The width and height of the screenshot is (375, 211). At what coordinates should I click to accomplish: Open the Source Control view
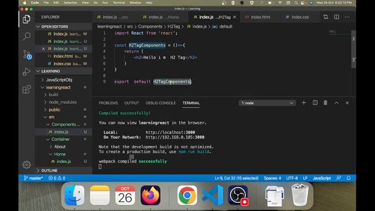pos(27,55)
